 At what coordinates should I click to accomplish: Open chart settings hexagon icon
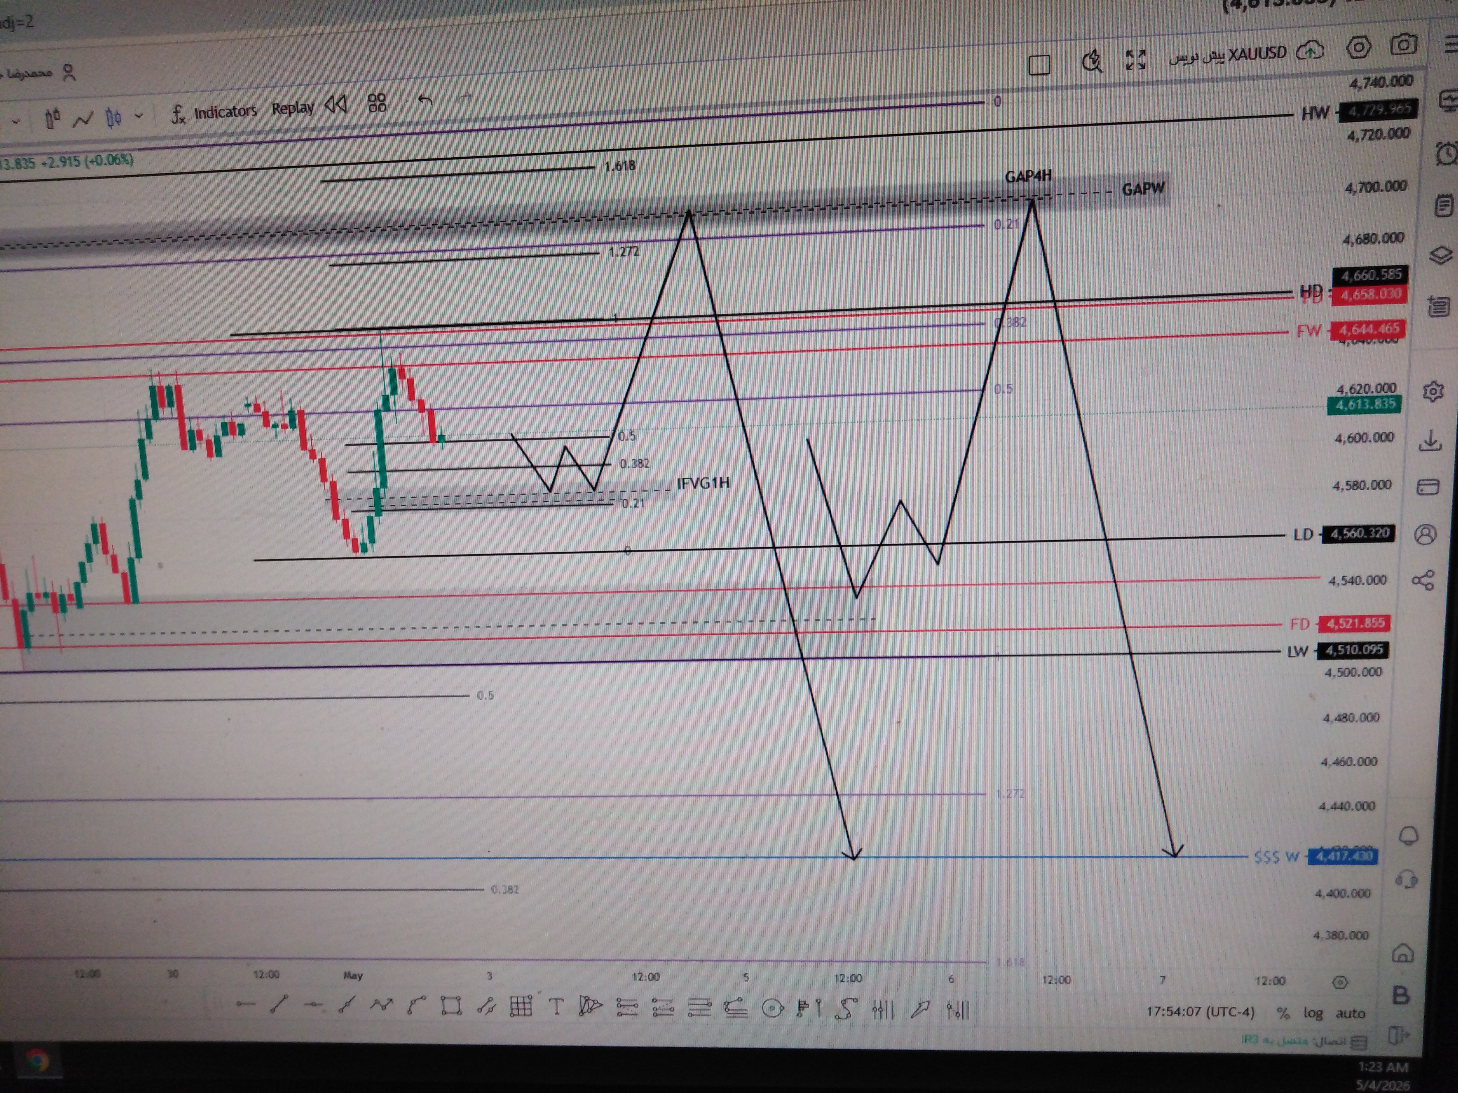click(1358, 47)
